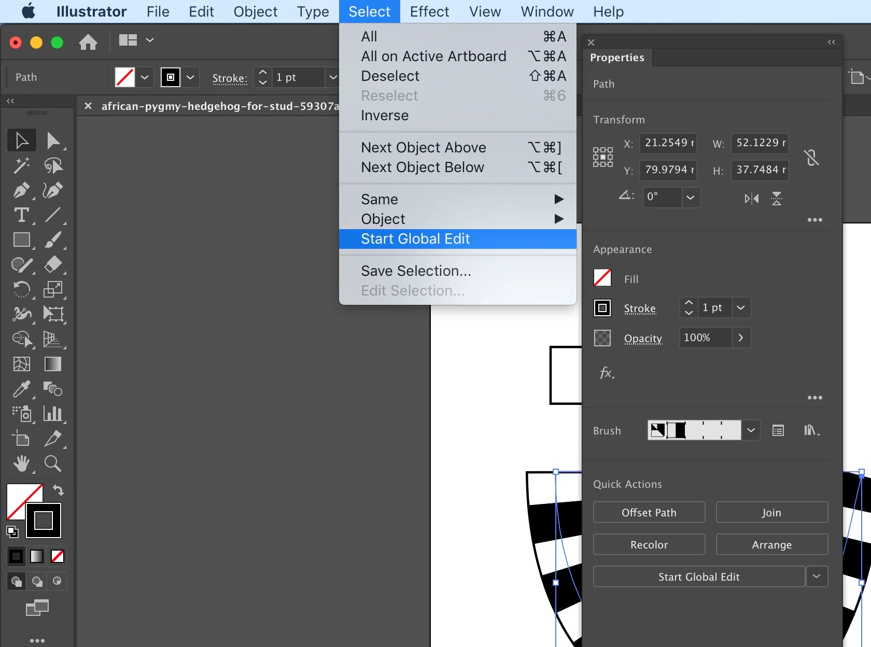Select the Shape Builder tool
This screenshot has height=647, width=871.
point(22,339)
